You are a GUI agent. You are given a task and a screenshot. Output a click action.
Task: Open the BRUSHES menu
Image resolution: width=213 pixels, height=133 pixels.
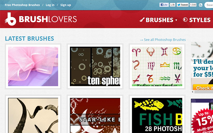pos(159,20)
